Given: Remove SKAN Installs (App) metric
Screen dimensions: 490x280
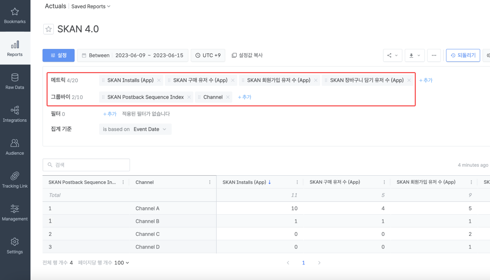Looking at the screenshot, I should tap(159, 80).
